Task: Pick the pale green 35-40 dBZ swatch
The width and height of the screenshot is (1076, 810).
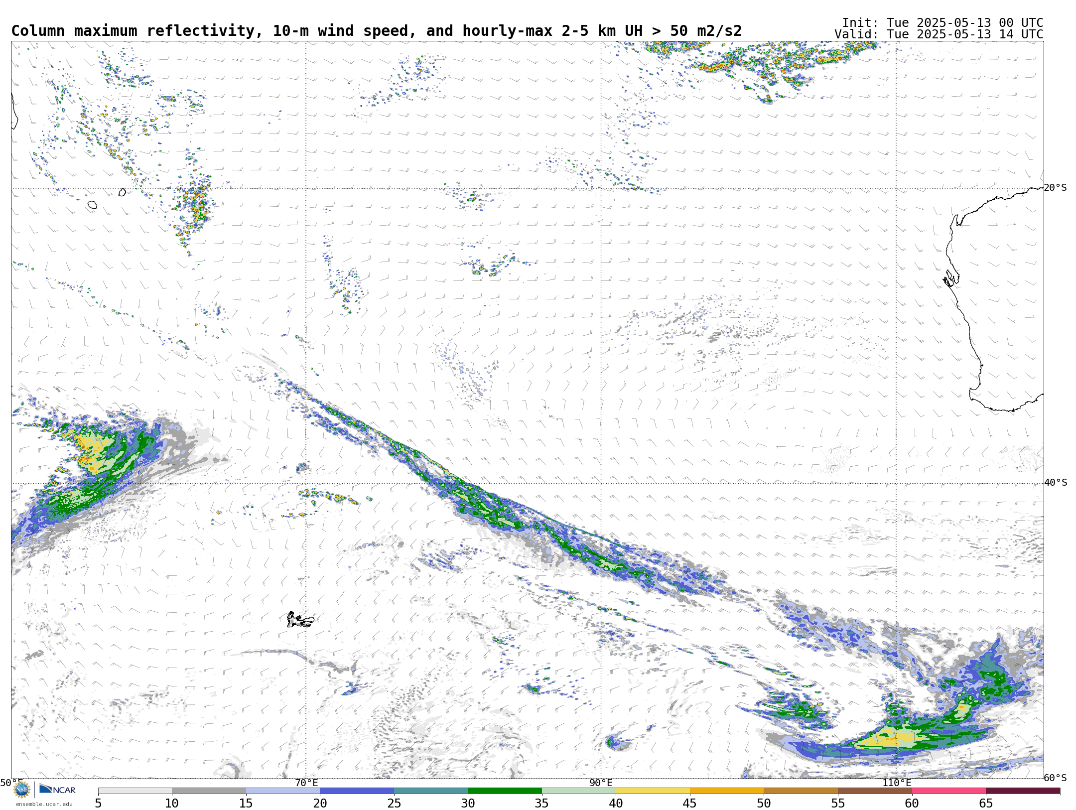Action: (x=579, y=791)
